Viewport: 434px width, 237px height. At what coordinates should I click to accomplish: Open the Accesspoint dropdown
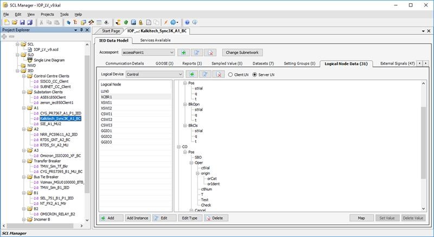pos(171,52)
